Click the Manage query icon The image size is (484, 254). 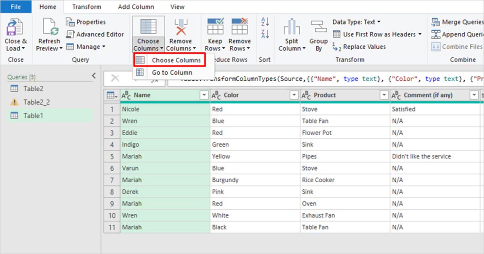[70, 47]
